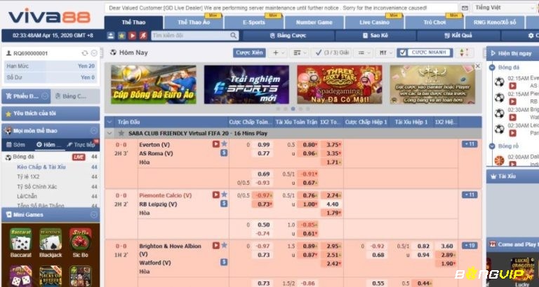Screen dimensions: 539x287
Task: Click first red play icon in Hiện thị ngay
Action: tap(512, 85)
